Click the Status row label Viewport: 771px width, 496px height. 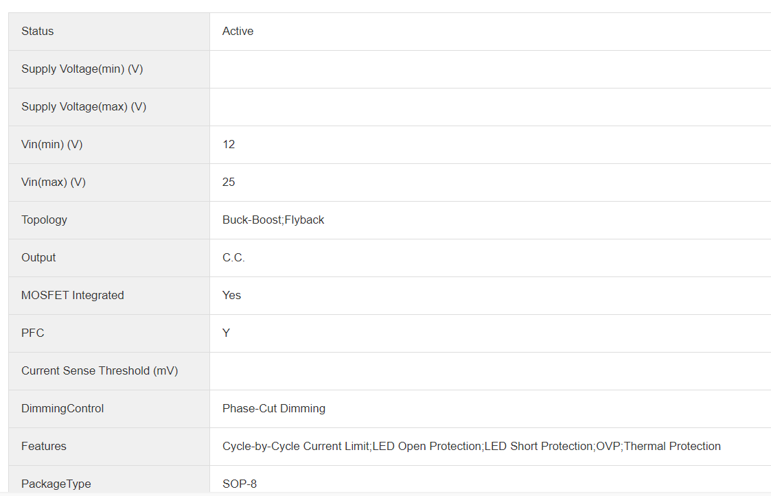pyautogui.click(x=37, y=32)
